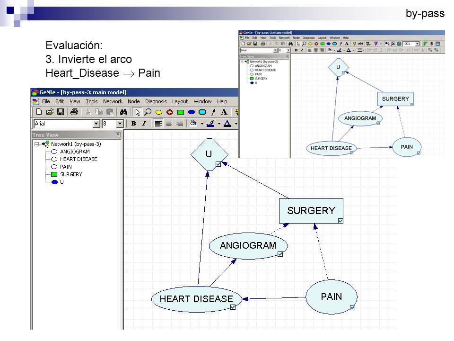
Task: Select the text box A tool in by-pass-3 window
Action: 224,112
